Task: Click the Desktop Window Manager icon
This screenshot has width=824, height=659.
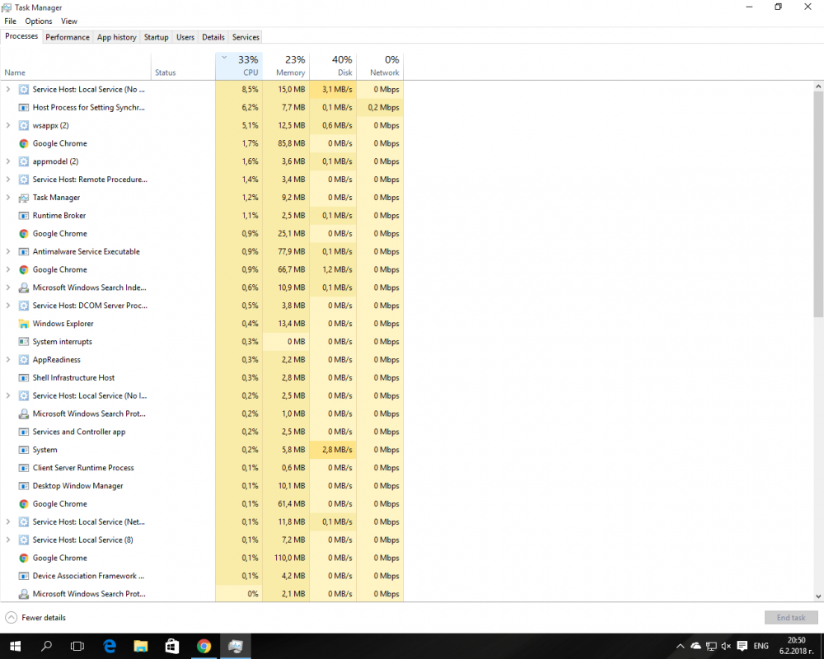Action: click(x=24, y=485)
